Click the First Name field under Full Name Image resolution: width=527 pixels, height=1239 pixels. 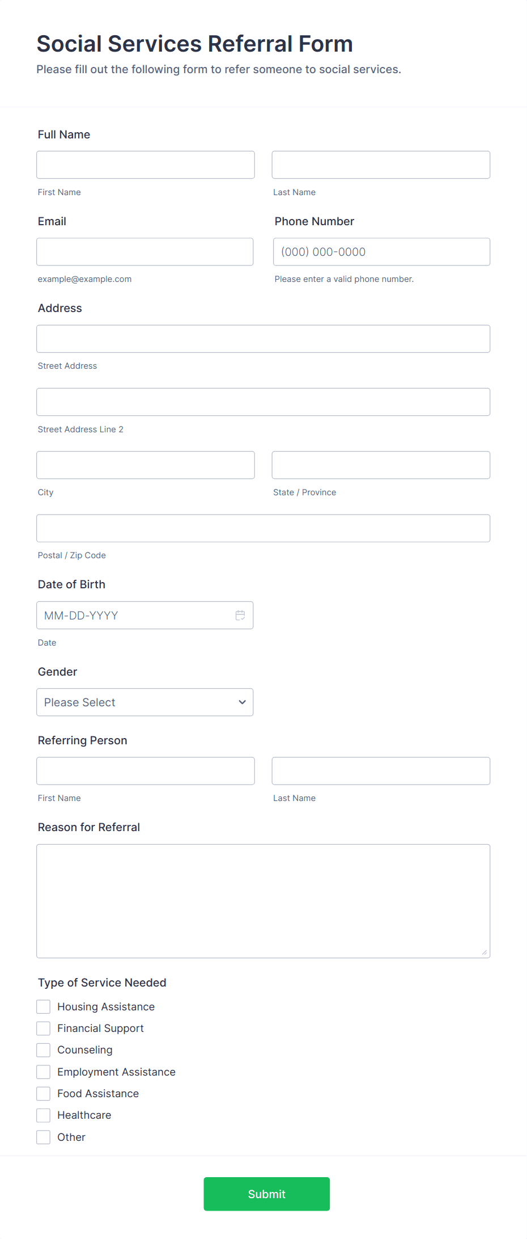tap(145, 165)
